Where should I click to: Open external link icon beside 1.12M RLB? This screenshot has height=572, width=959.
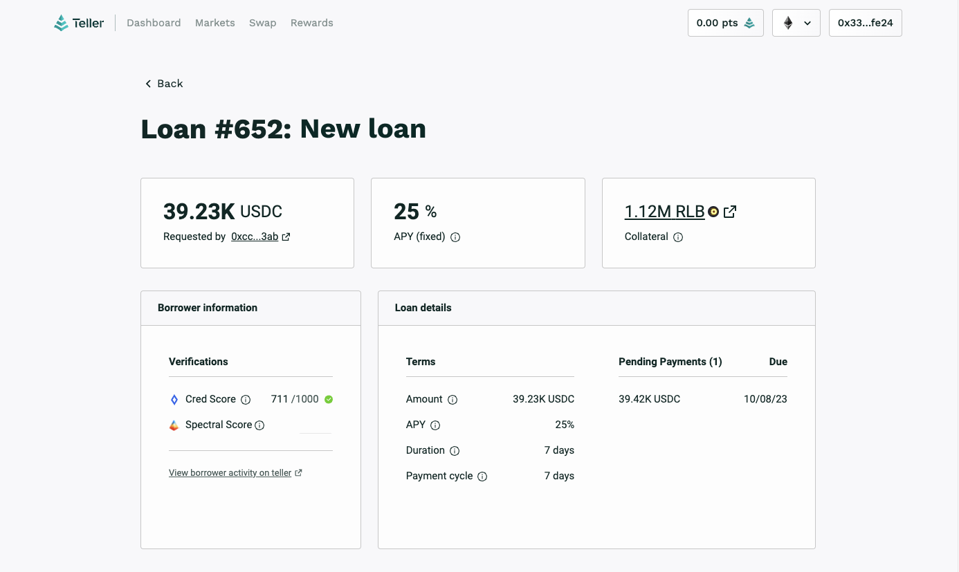tap(729, 212)
